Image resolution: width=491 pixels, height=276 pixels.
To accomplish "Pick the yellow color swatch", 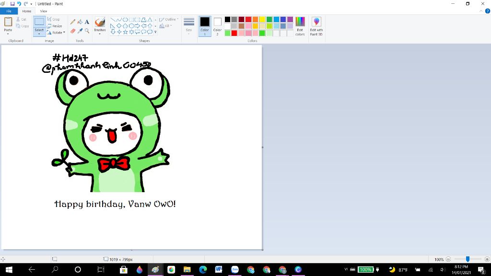I will click(262, 19).
